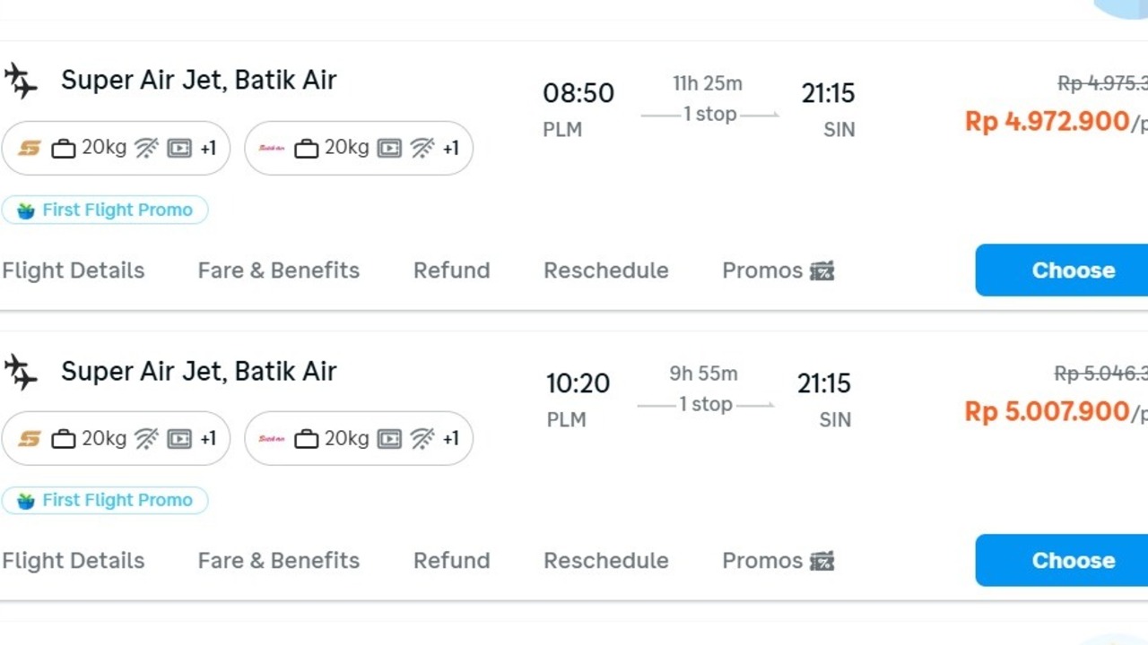Click the airplane icon beside the second flight listing
Screen dimensions: 1148x645
20,371
